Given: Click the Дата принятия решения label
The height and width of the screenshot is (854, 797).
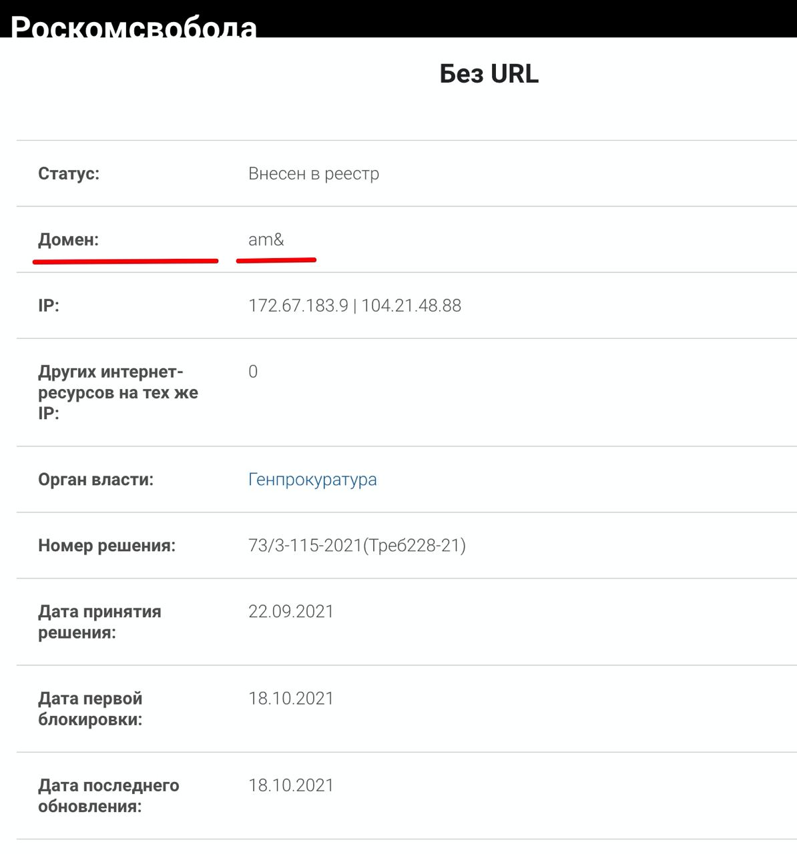Looking at the screenshot, I should [x=99, y=622].
